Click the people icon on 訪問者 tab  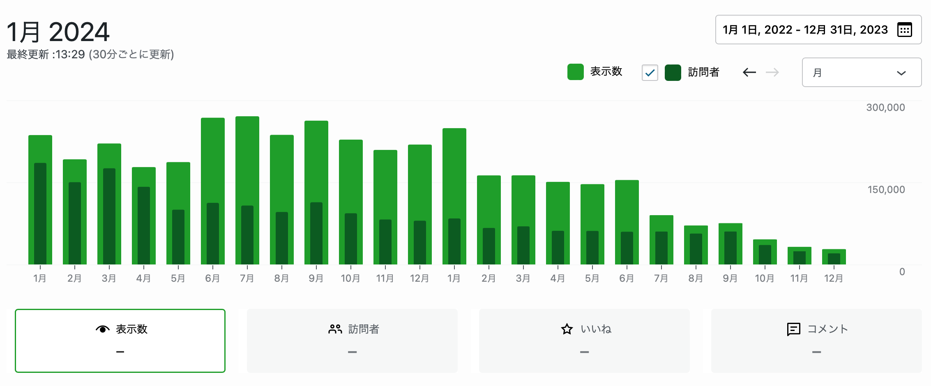335,329
